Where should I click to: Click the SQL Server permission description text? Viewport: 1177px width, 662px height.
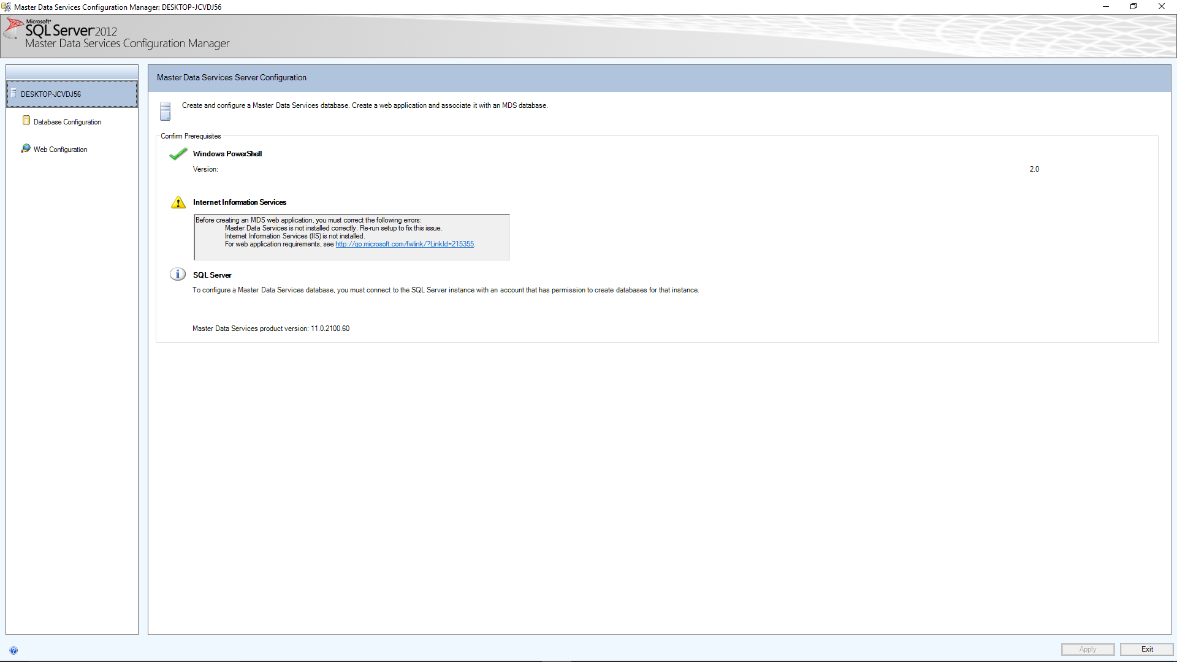(446, 290)
